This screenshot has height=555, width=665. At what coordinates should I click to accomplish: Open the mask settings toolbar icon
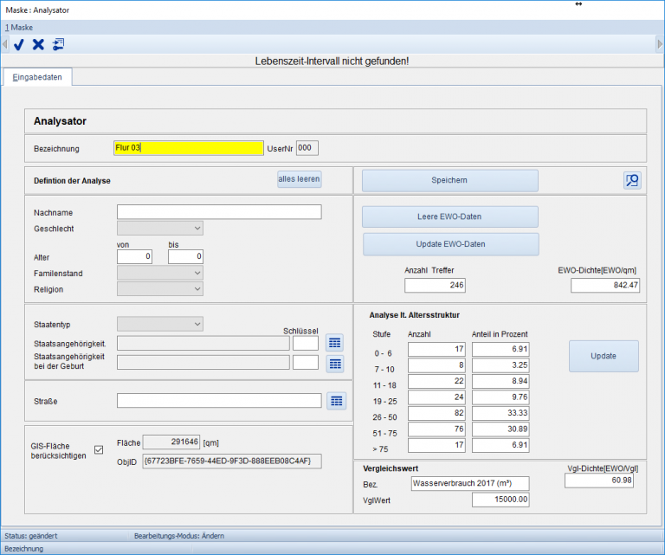(58, 44)
